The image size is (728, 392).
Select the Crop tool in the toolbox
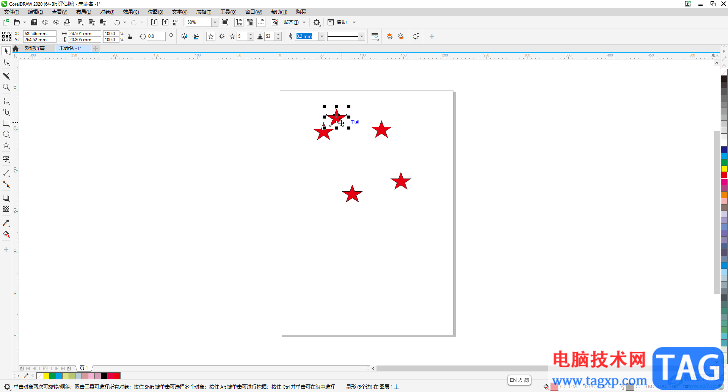6,76
